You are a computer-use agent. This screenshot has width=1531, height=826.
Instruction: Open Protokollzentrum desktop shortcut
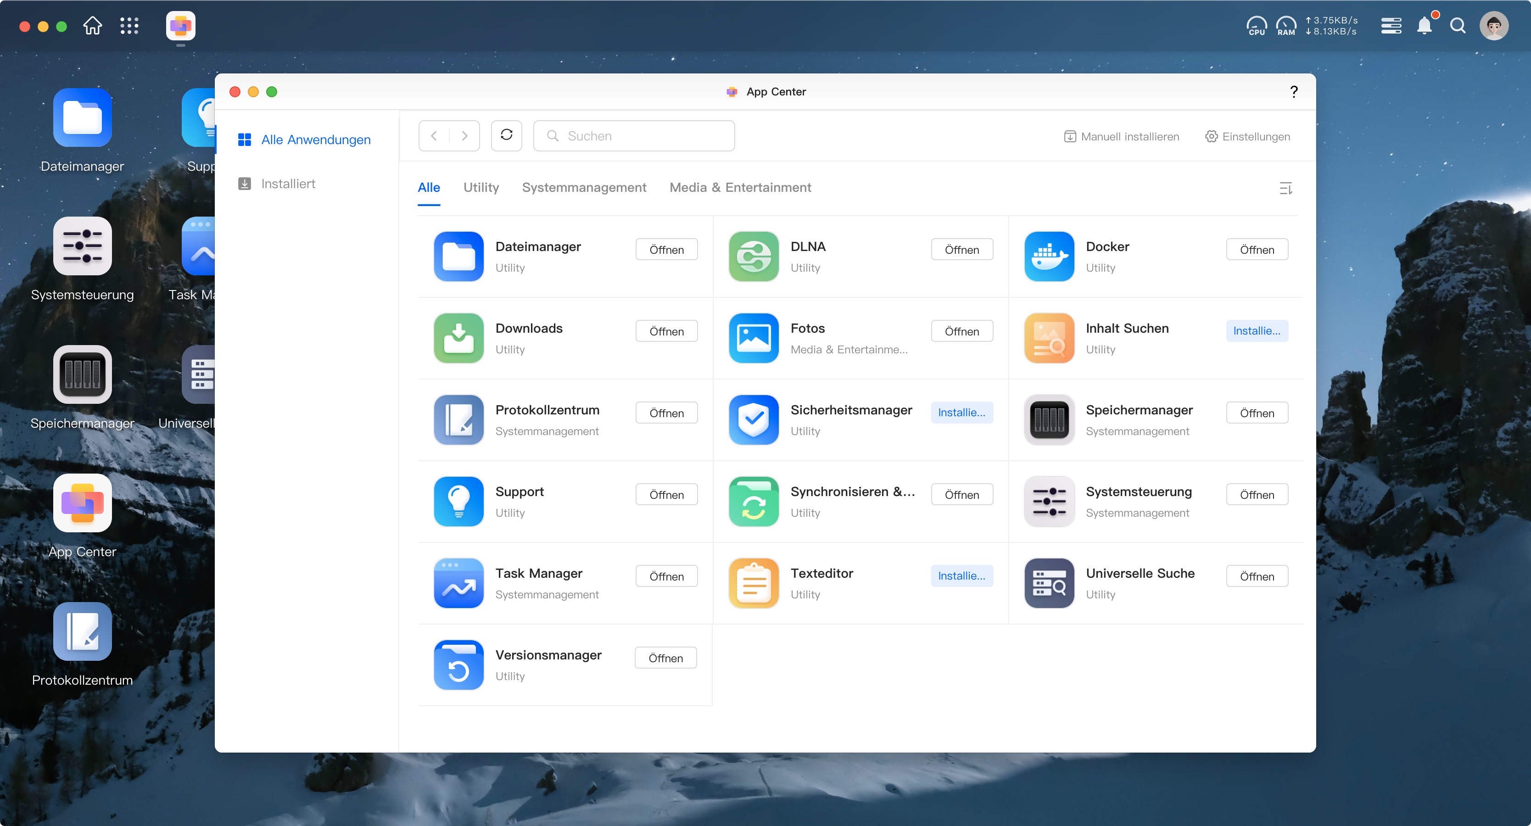(83, 632)
